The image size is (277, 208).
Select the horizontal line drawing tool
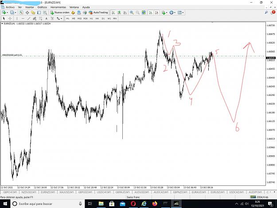[23, 18]
